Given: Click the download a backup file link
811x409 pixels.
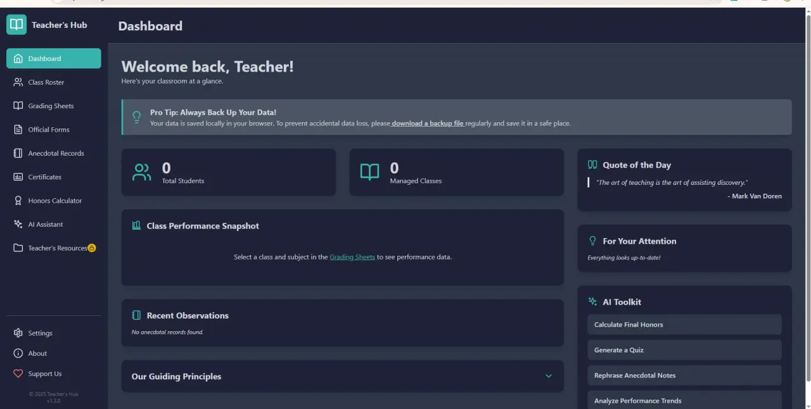Looking at the screenshot, I should 428,123.
